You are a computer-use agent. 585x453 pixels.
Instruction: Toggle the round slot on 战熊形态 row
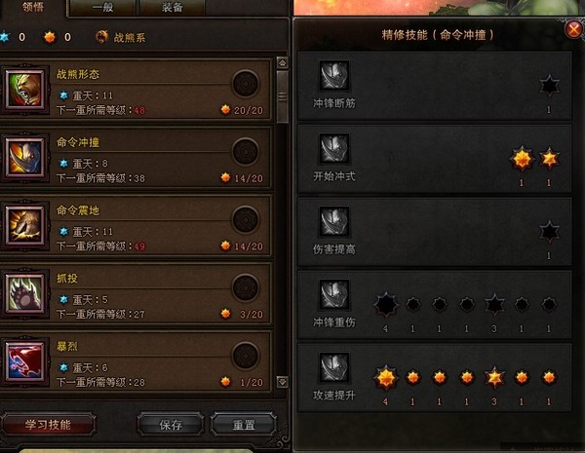point(246,84)
